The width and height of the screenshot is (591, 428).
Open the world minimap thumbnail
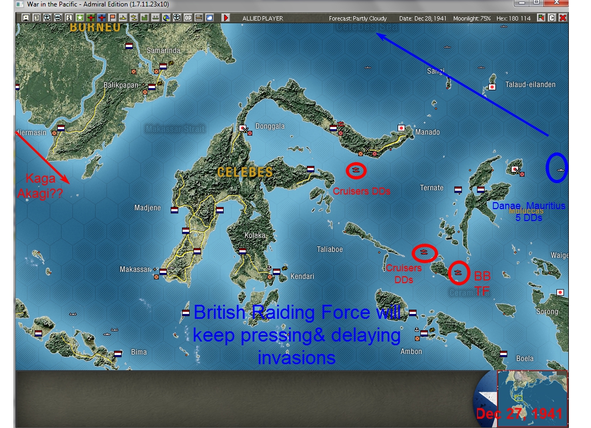pyautogui.click(x=533, y=399)
